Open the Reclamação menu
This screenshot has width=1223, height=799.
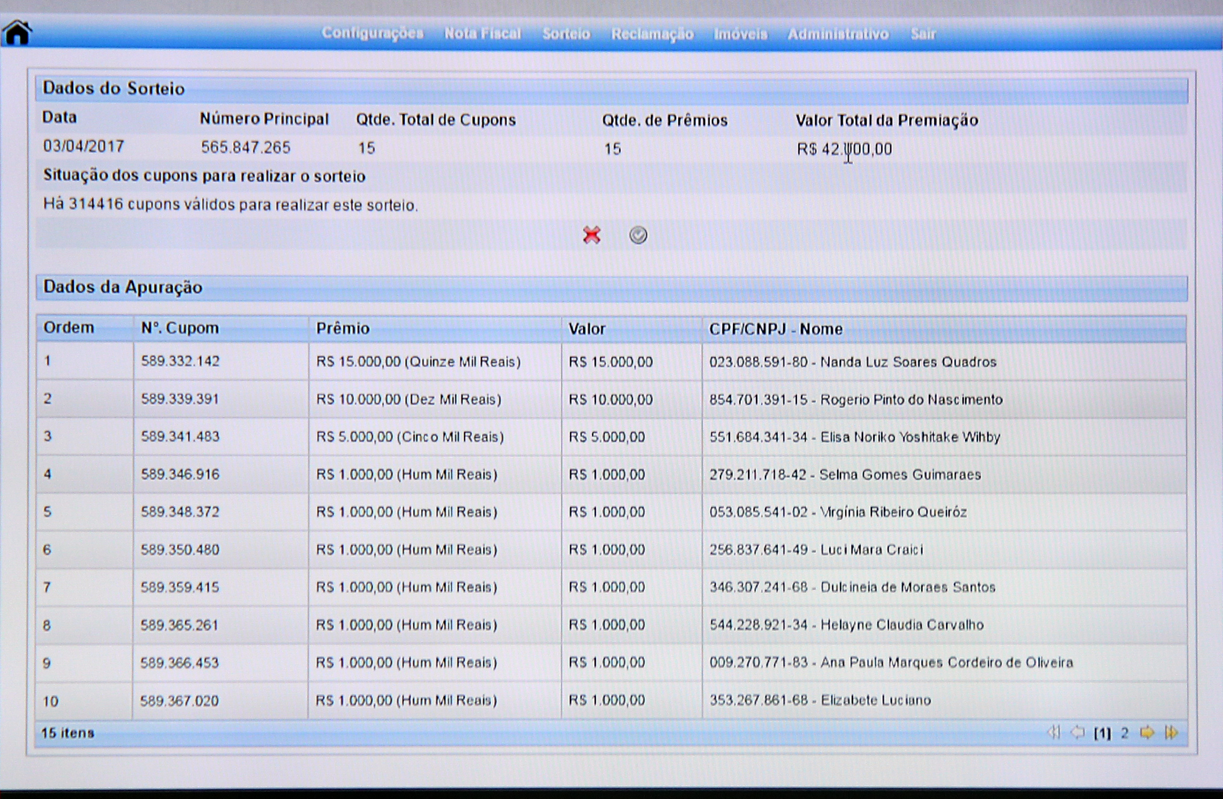click(652, 34)
